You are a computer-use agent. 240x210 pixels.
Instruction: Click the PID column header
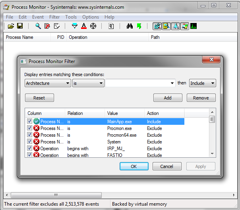(59, 37)
